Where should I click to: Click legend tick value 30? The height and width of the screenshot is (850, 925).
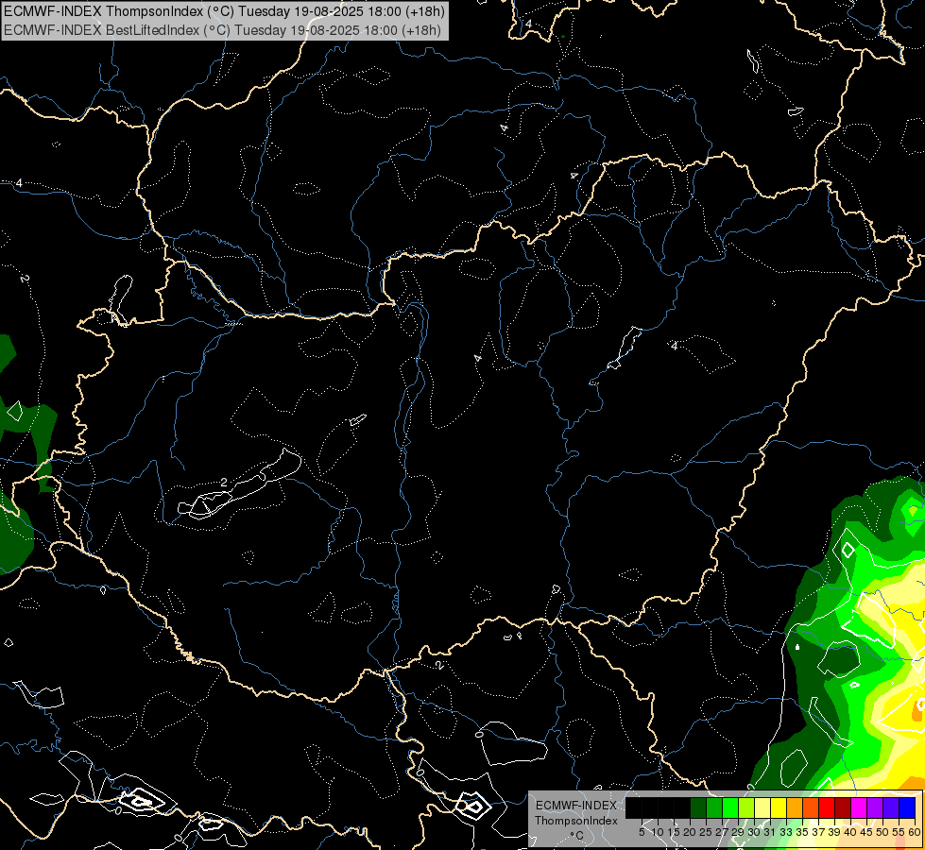pyautogui.click(x=755, y=832)
